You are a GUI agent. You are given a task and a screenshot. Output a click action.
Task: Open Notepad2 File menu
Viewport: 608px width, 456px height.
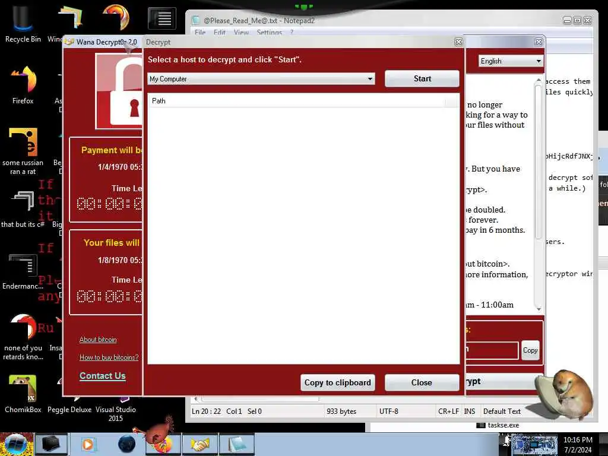click(200, 33)
